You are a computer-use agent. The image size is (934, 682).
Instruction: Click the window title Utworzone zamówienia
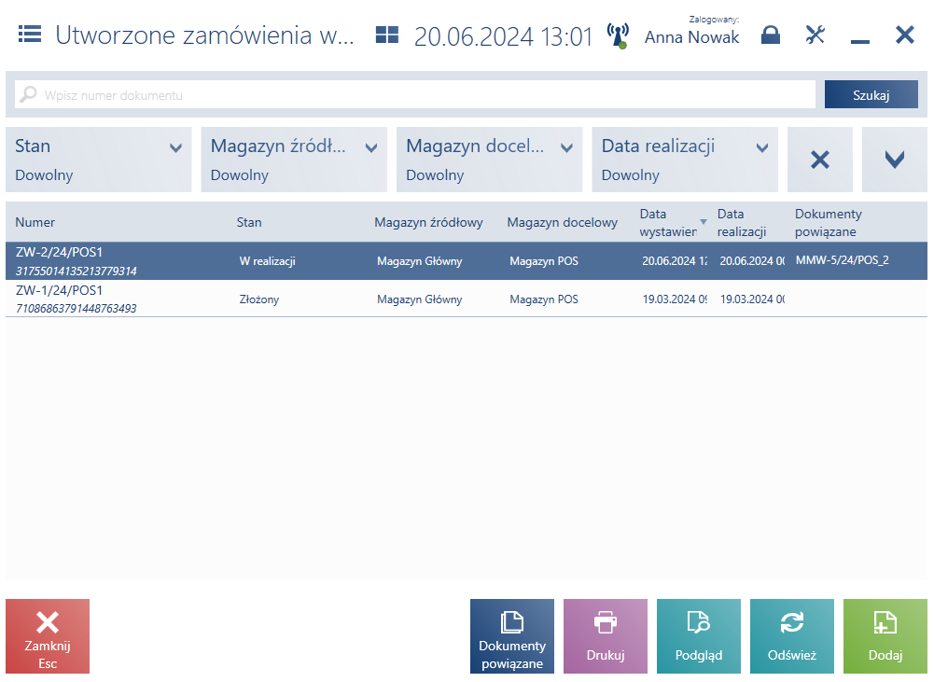click(x=205, y=35)
